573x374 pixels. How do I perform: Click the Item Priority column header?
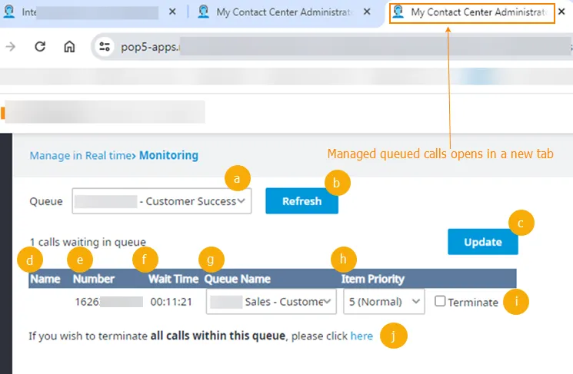click(x=373, y=279)
